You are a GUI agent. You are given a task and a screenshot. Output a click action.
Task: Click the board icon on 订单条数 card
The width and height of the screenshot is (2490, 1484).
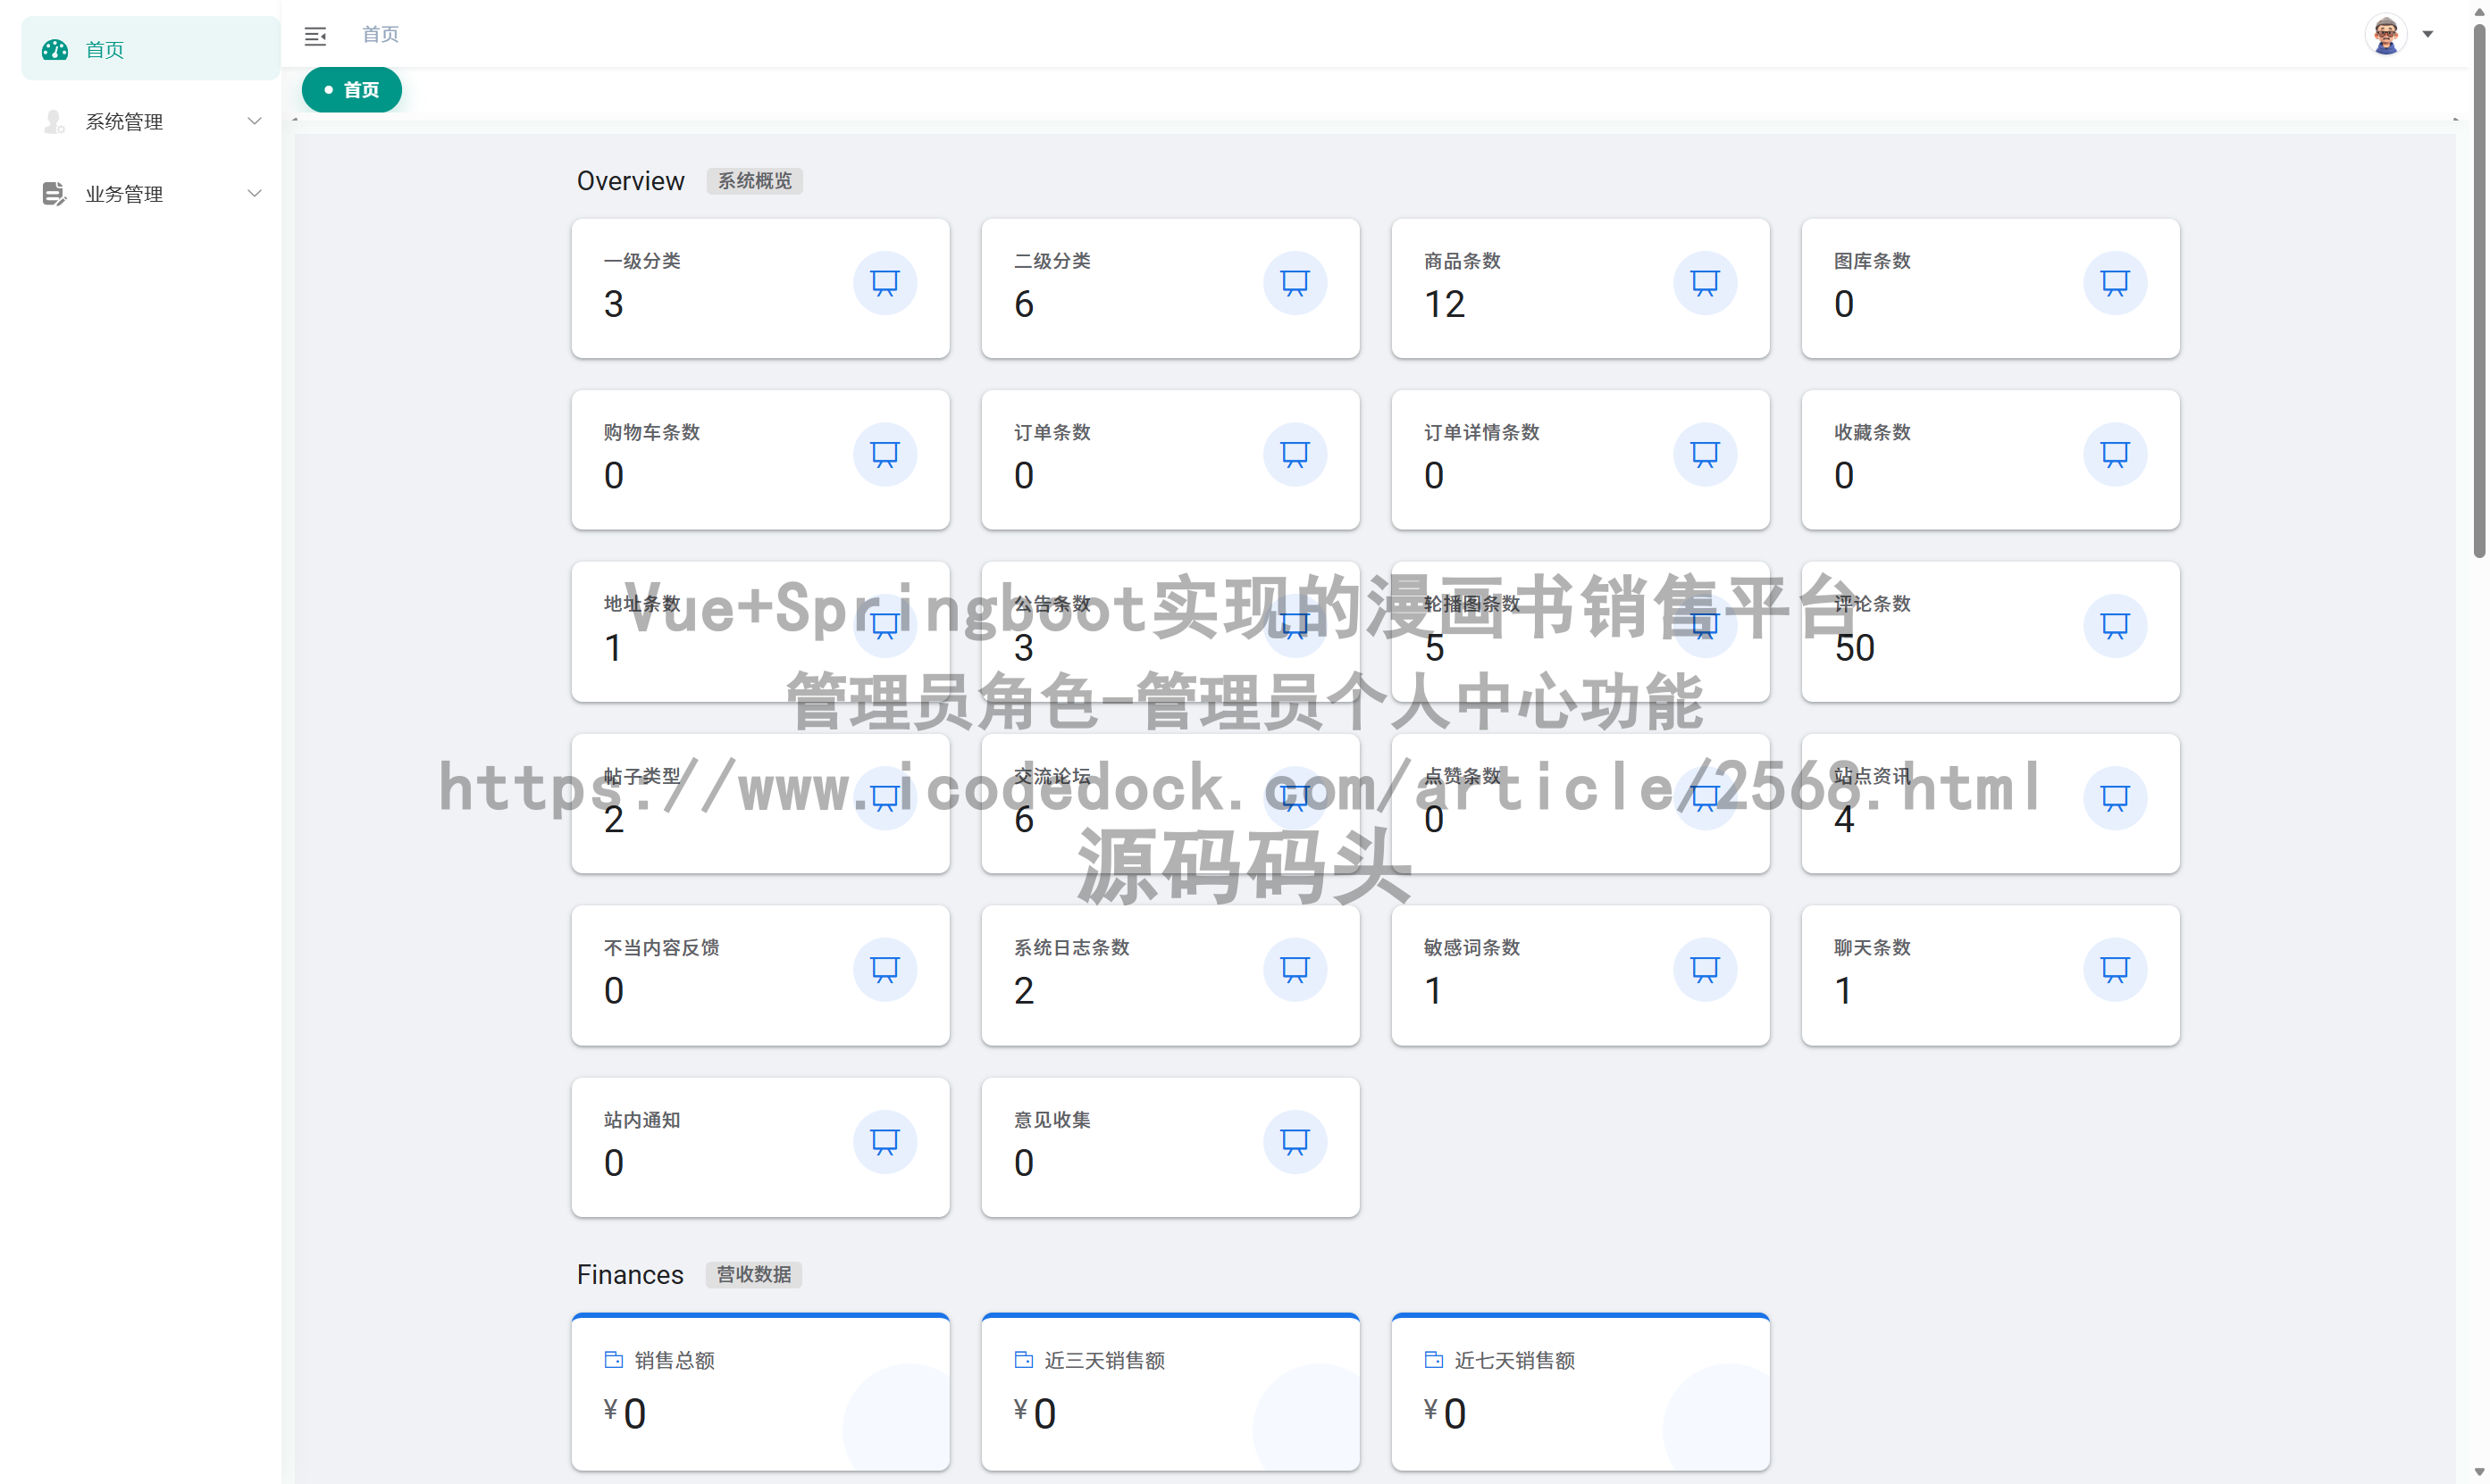pos(1295,454)
